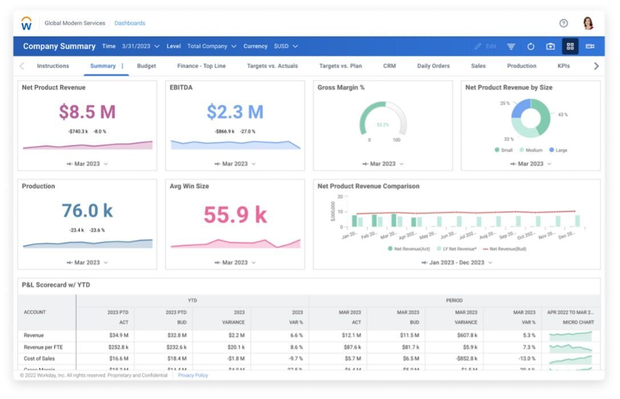This screenshot has height=399, width=620.
Task: Switch to the CRM tab
Action: point(390,66)
